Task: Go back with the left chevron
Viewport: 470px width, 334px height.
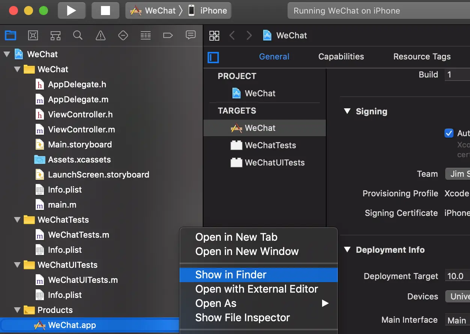Action: click(232, 36)
